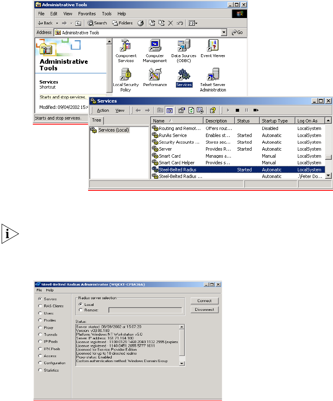Click the Delete X toolbar icon
Viewport: 333px width, 401px height.
point(170,23)
